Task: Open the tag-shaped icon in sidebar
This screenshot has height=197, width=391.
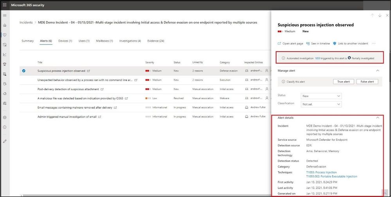Action: click(x=4, y=93)
